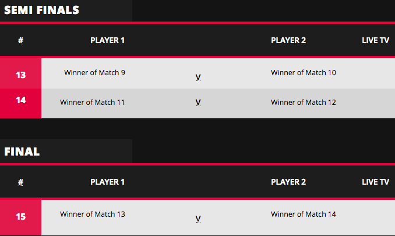Image resolution: width=395 pixels, height=236 pixels.
Task: Select PLAYER 1 header in Semi Finals table
Action: [x=108, y=41]
